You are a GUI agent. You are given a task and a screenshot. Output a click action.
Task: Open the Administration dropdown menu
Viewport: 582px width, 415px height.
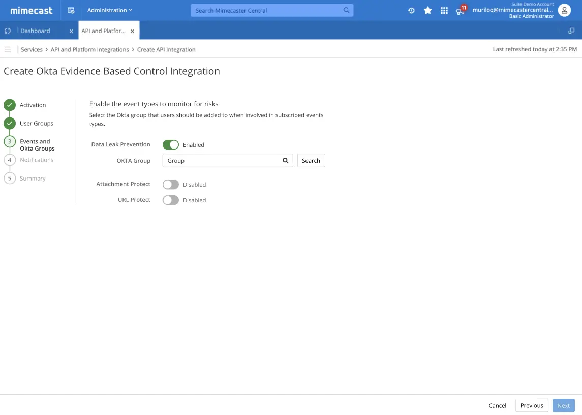click(109, 10)
